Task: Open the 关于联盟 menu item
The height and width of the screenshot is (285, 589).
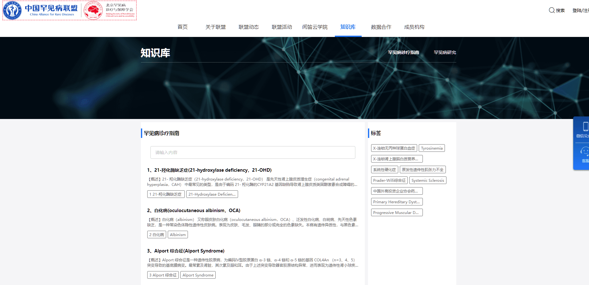Action: (216, 27)
